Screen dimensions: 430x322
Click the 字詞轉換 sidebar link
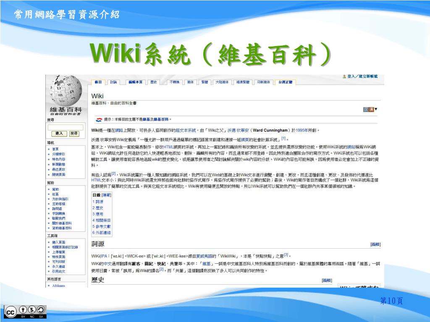[59, 213]
